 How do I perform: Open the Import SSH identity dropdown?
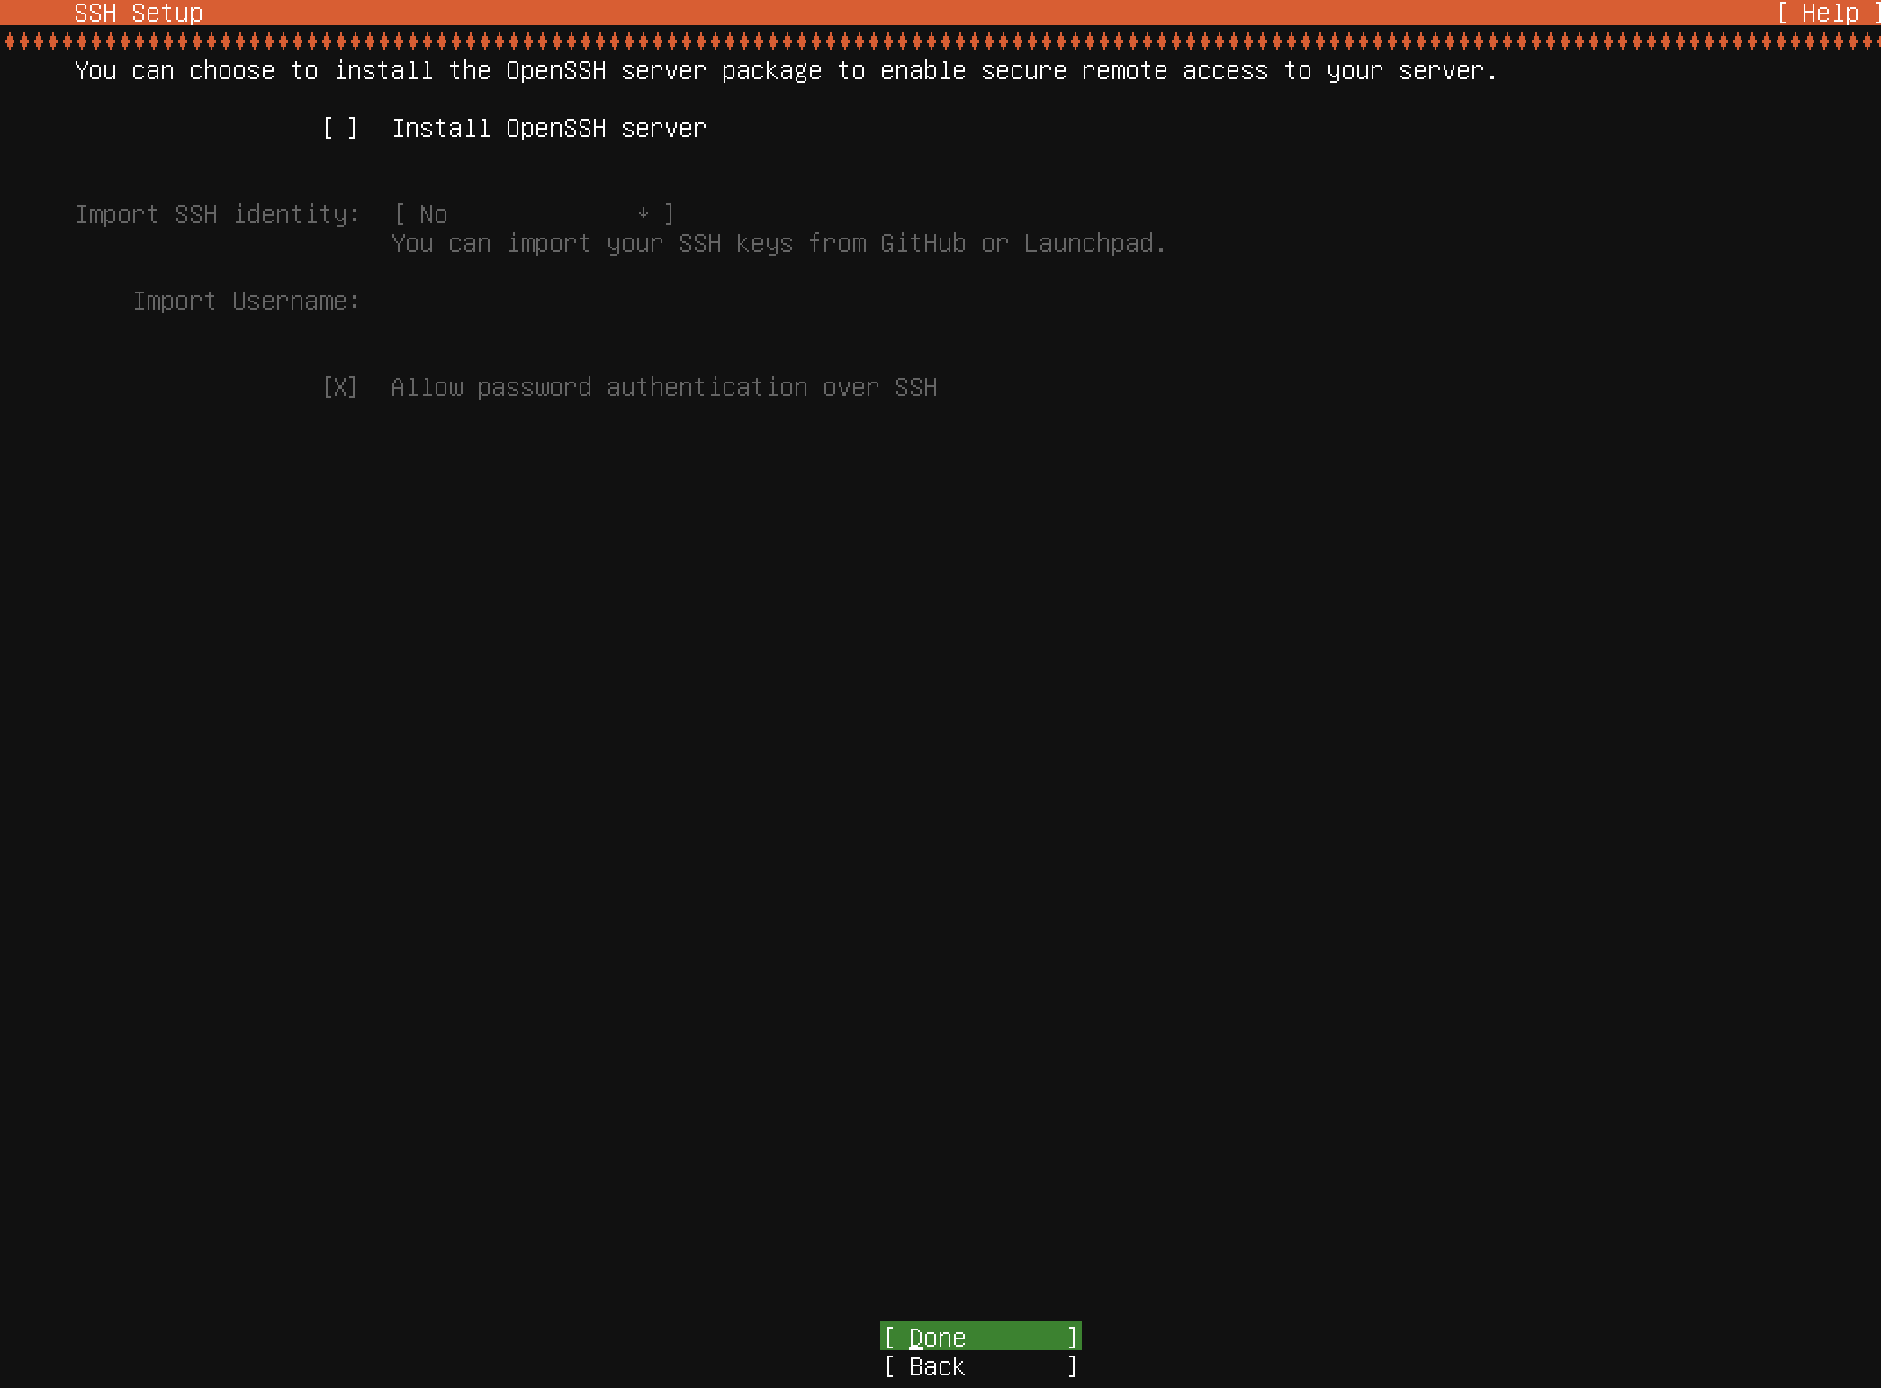534,215
